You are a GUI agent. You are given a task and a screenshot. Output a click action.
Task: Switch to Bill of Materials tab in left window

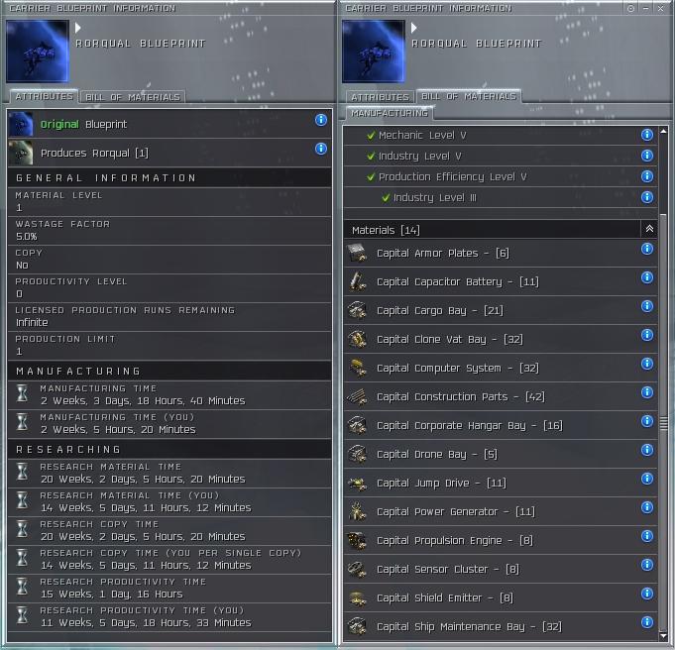[133, 97]
